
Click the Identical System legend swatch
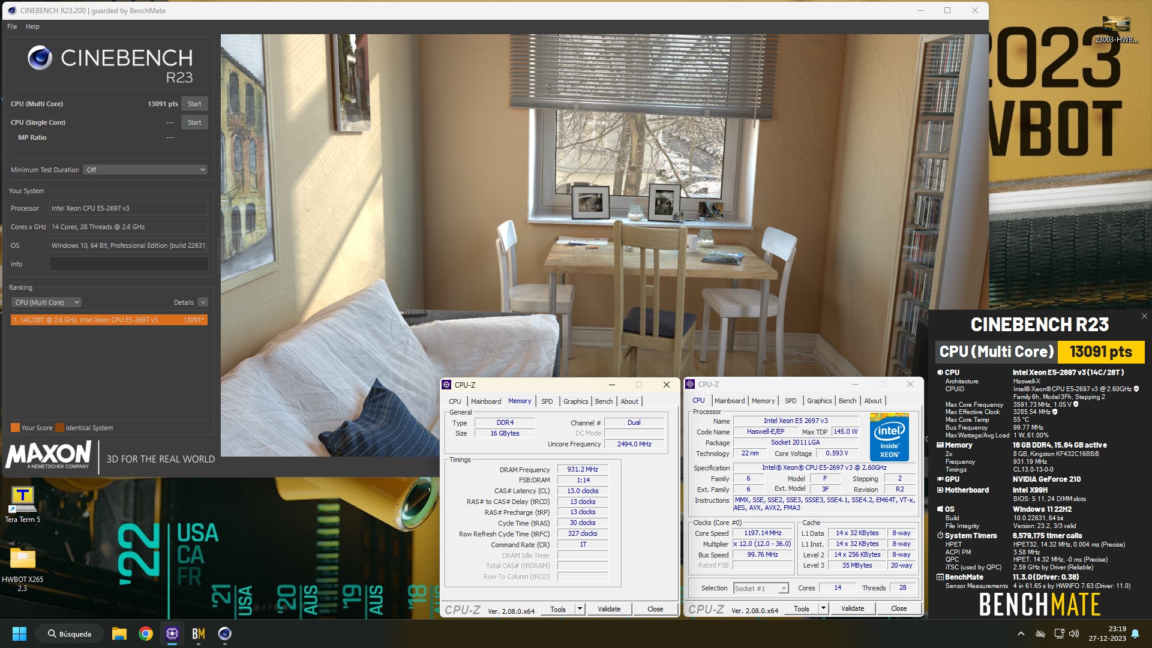[x=59, y=428]
